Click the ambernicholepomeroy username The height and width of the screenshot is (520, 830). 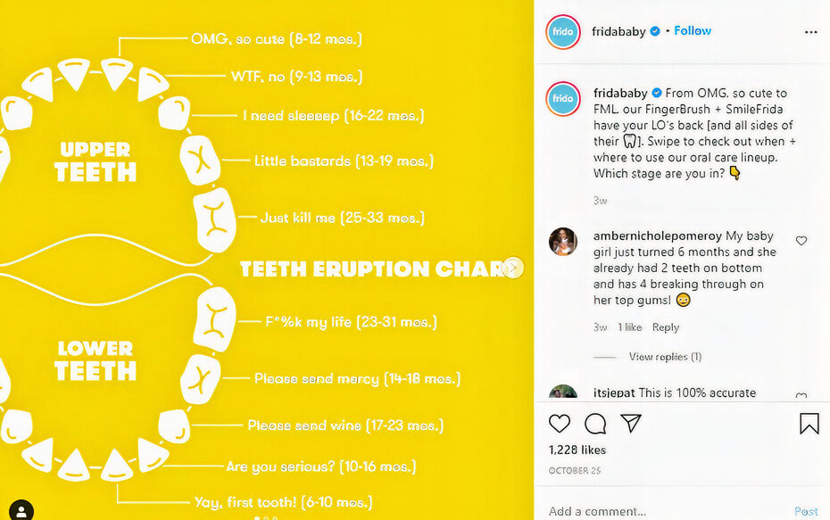coord(659,236)
